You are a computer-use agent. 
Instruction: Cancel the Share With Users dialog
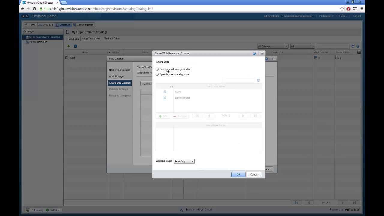pos(254,175)
